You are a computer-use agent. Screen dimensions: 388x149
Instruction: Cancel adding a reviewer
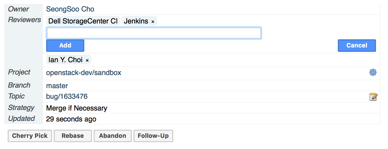tap(357, 46)
